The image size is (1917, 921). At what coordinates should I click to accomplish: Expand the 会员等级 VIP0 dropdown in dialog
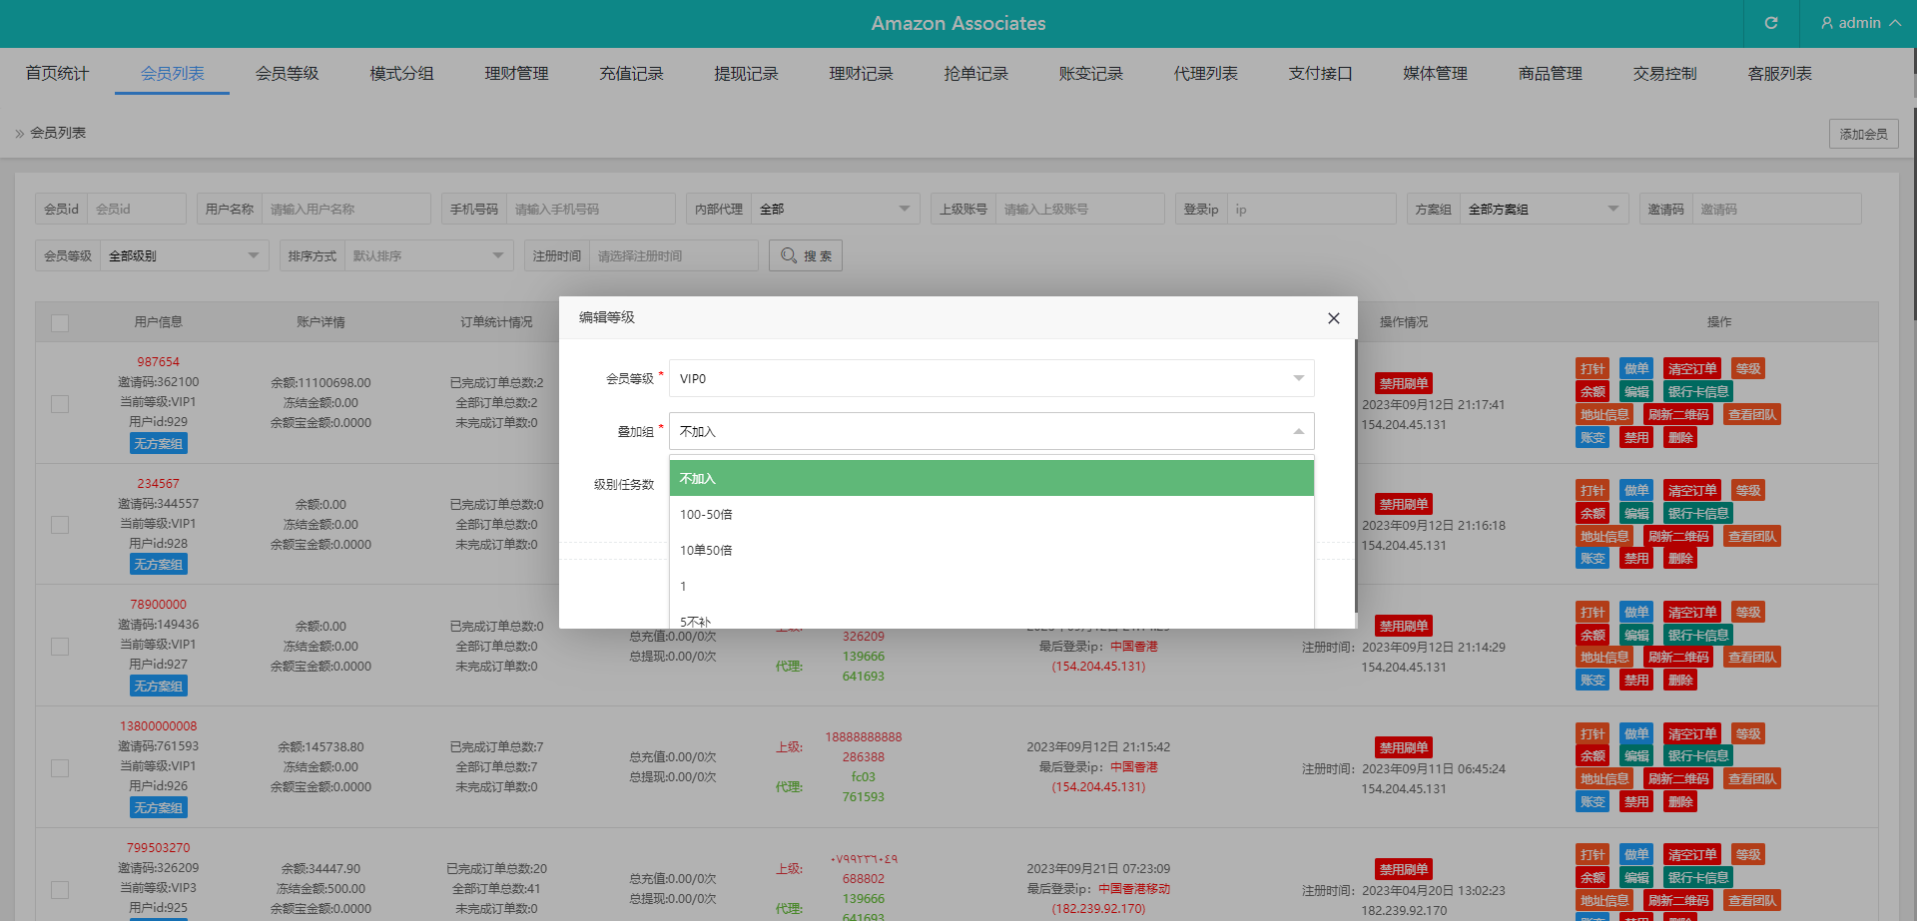pos(990,378)
